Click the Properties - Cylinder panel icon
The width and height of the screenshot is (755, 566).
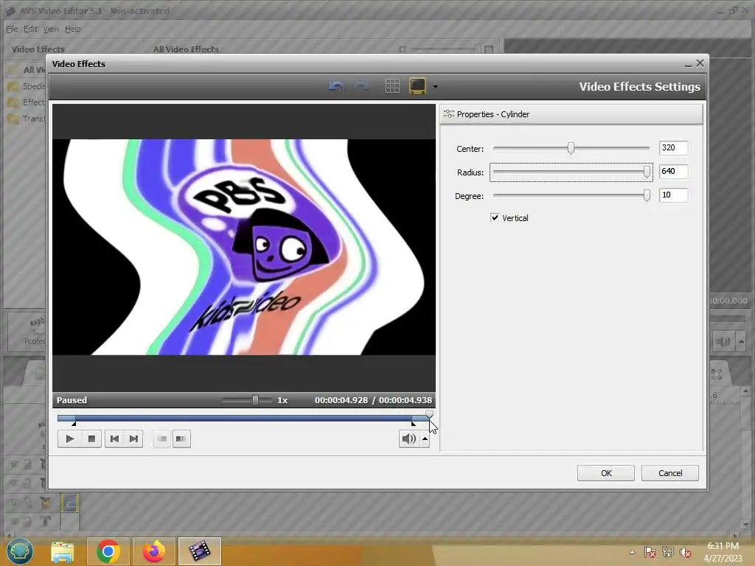click(449, 114)
